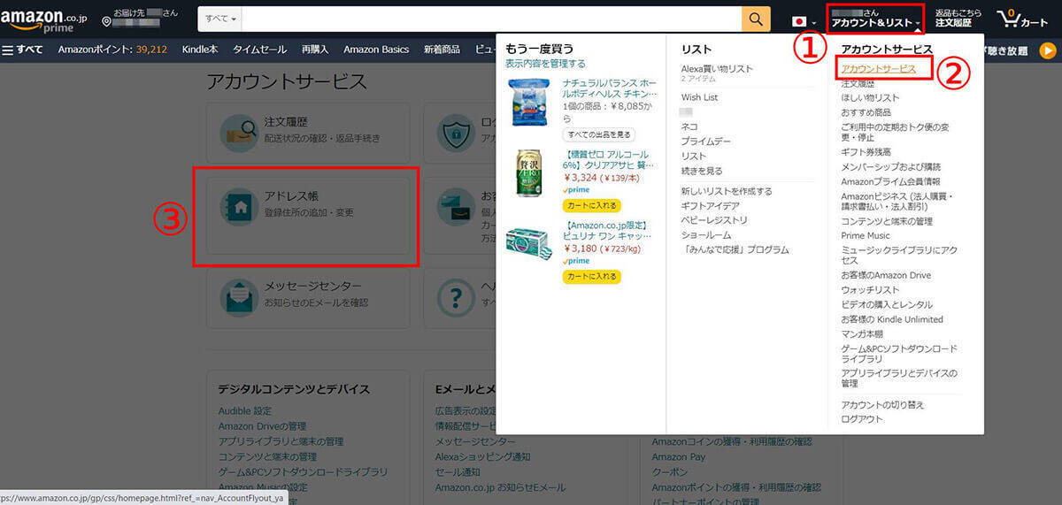This screenshot has width=1062, height=505.
Task: Click inside the search text field
Action: tap(491, 19)
